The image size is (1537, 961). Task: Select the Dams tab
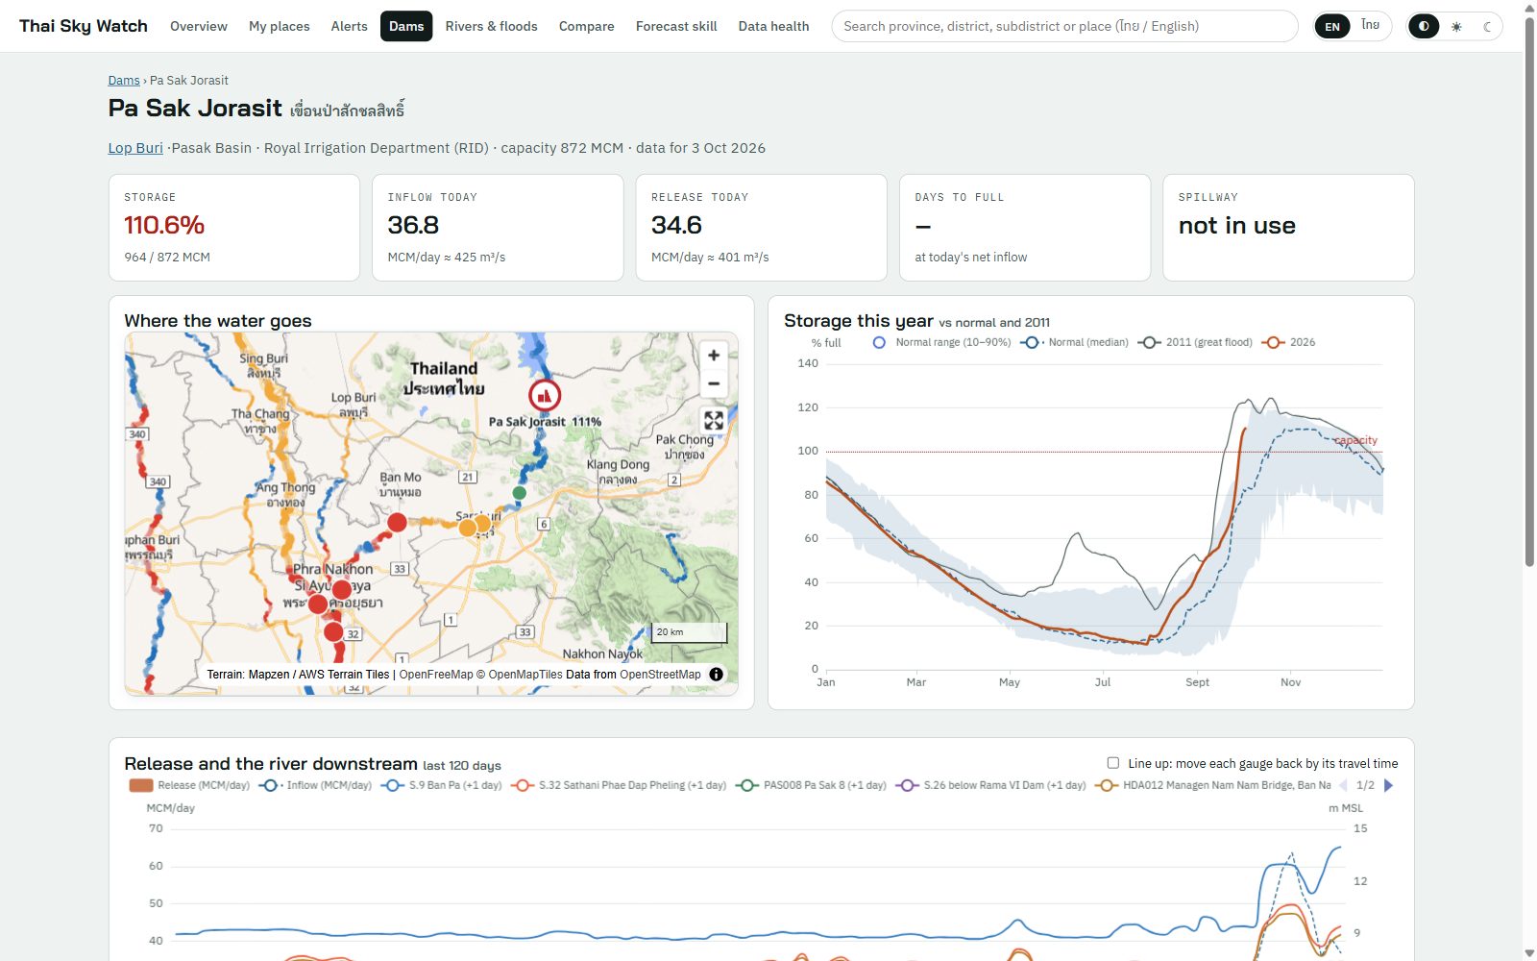406,26
